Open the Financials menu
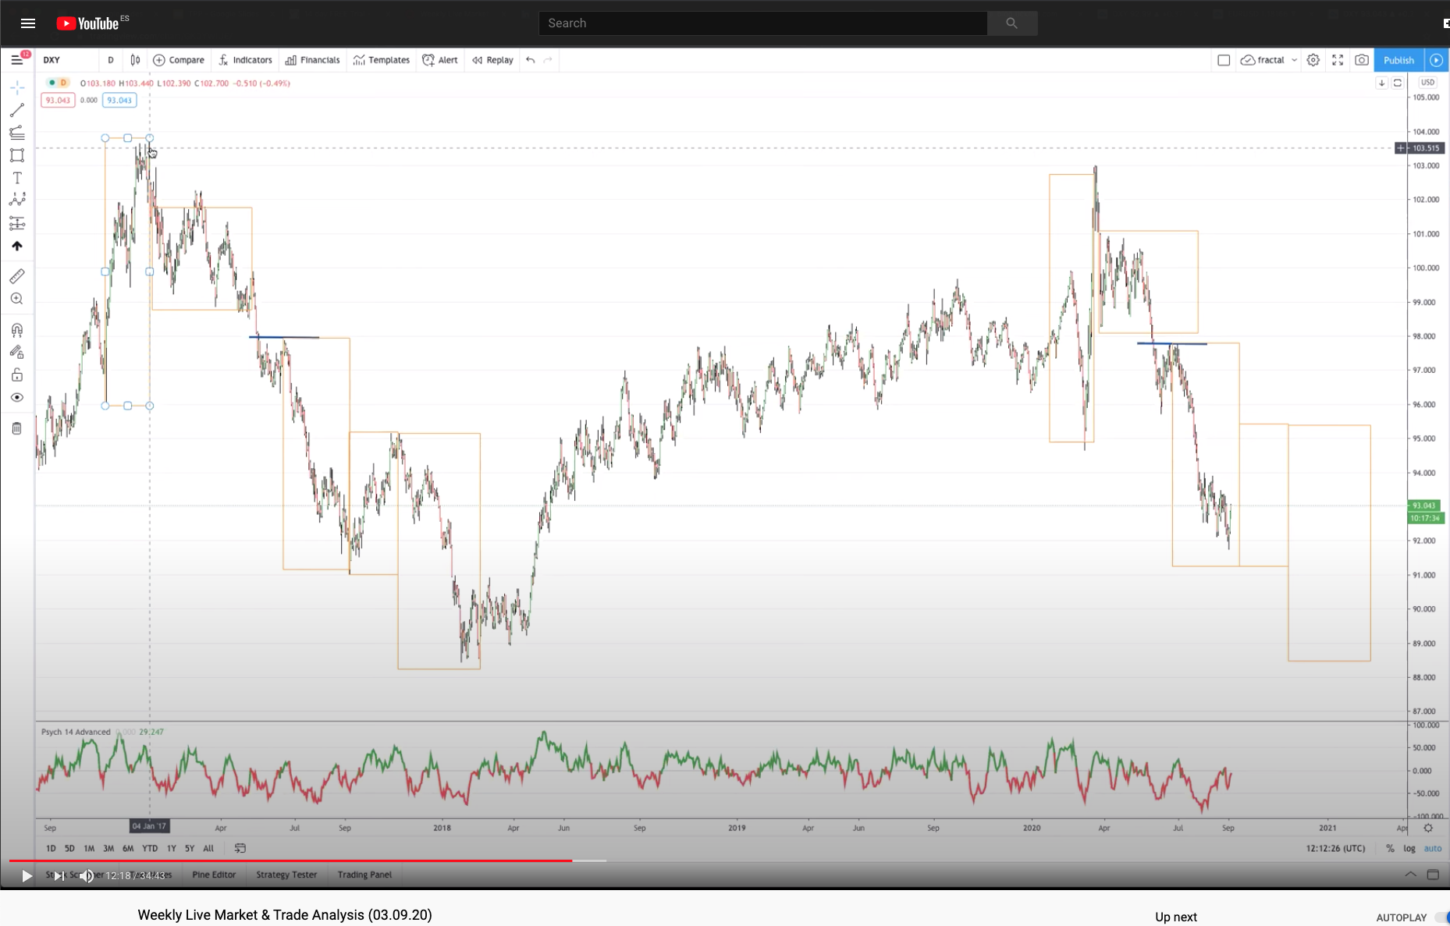 (312, 60)
